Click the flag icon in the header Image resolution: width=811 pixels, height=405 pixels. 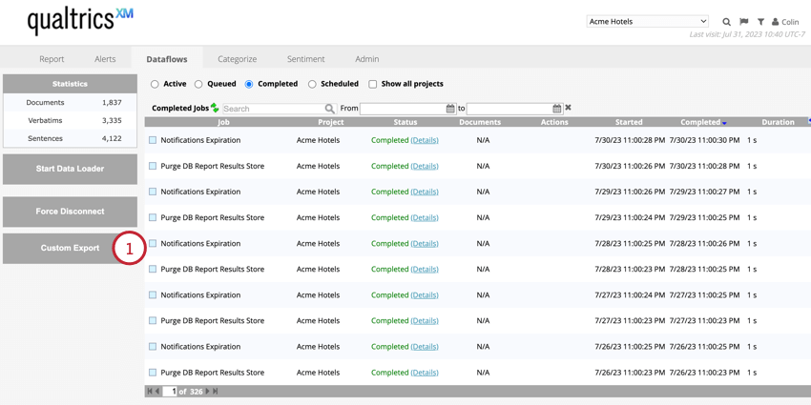click(x=743, y=22)
